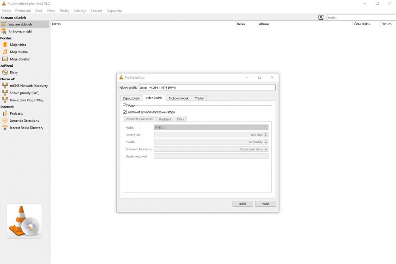396x264 pixels.
Task: Click the Zrušit button
Action: [x=265, y=204]
